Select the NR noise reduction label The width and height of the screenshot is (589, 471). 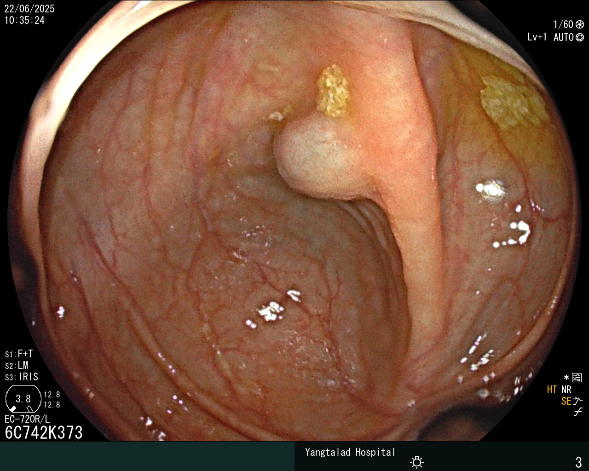pyautogui.click(x=566, y=390)
